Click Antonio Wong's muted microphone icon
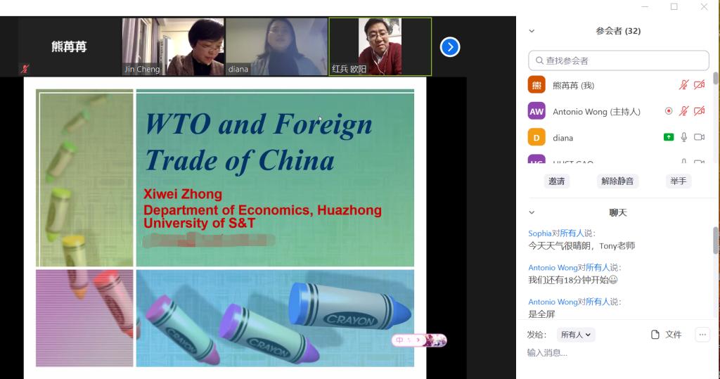Viewport: 720px width, 379px height. pos(683,111)
